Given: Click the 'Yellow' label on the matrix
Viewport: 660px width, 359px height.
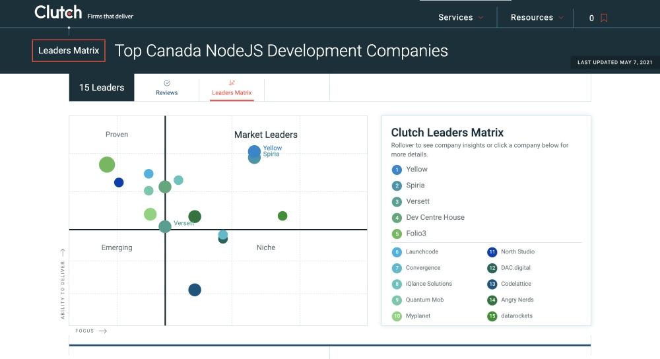Looking at the screenshot, I should click(x=273, y=148).
